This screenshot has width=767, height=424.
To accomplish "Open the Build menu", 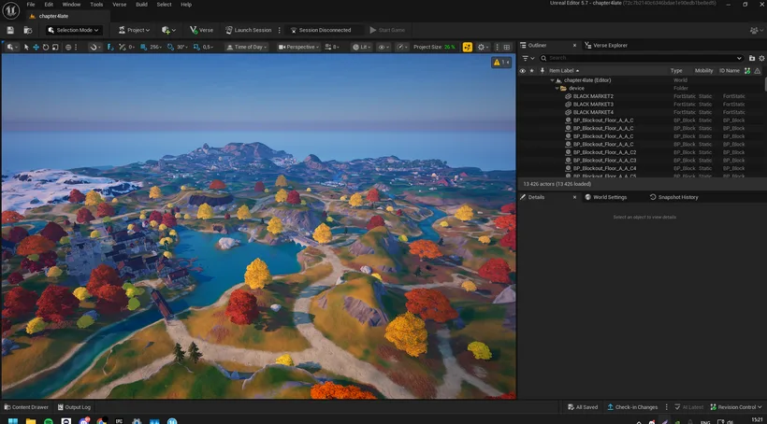I will coord(141,5).
